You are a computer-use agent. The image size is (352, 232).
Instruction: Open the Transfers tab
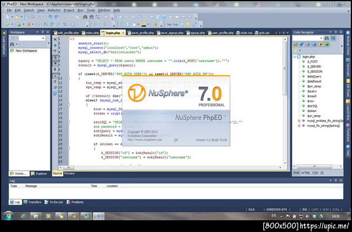point(32,202)
